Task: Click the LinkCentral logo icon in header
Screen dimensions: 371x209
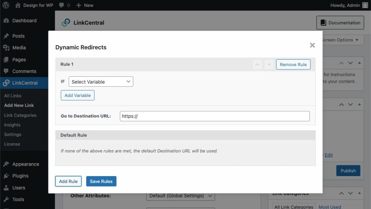Action: [x=66, y=22]
